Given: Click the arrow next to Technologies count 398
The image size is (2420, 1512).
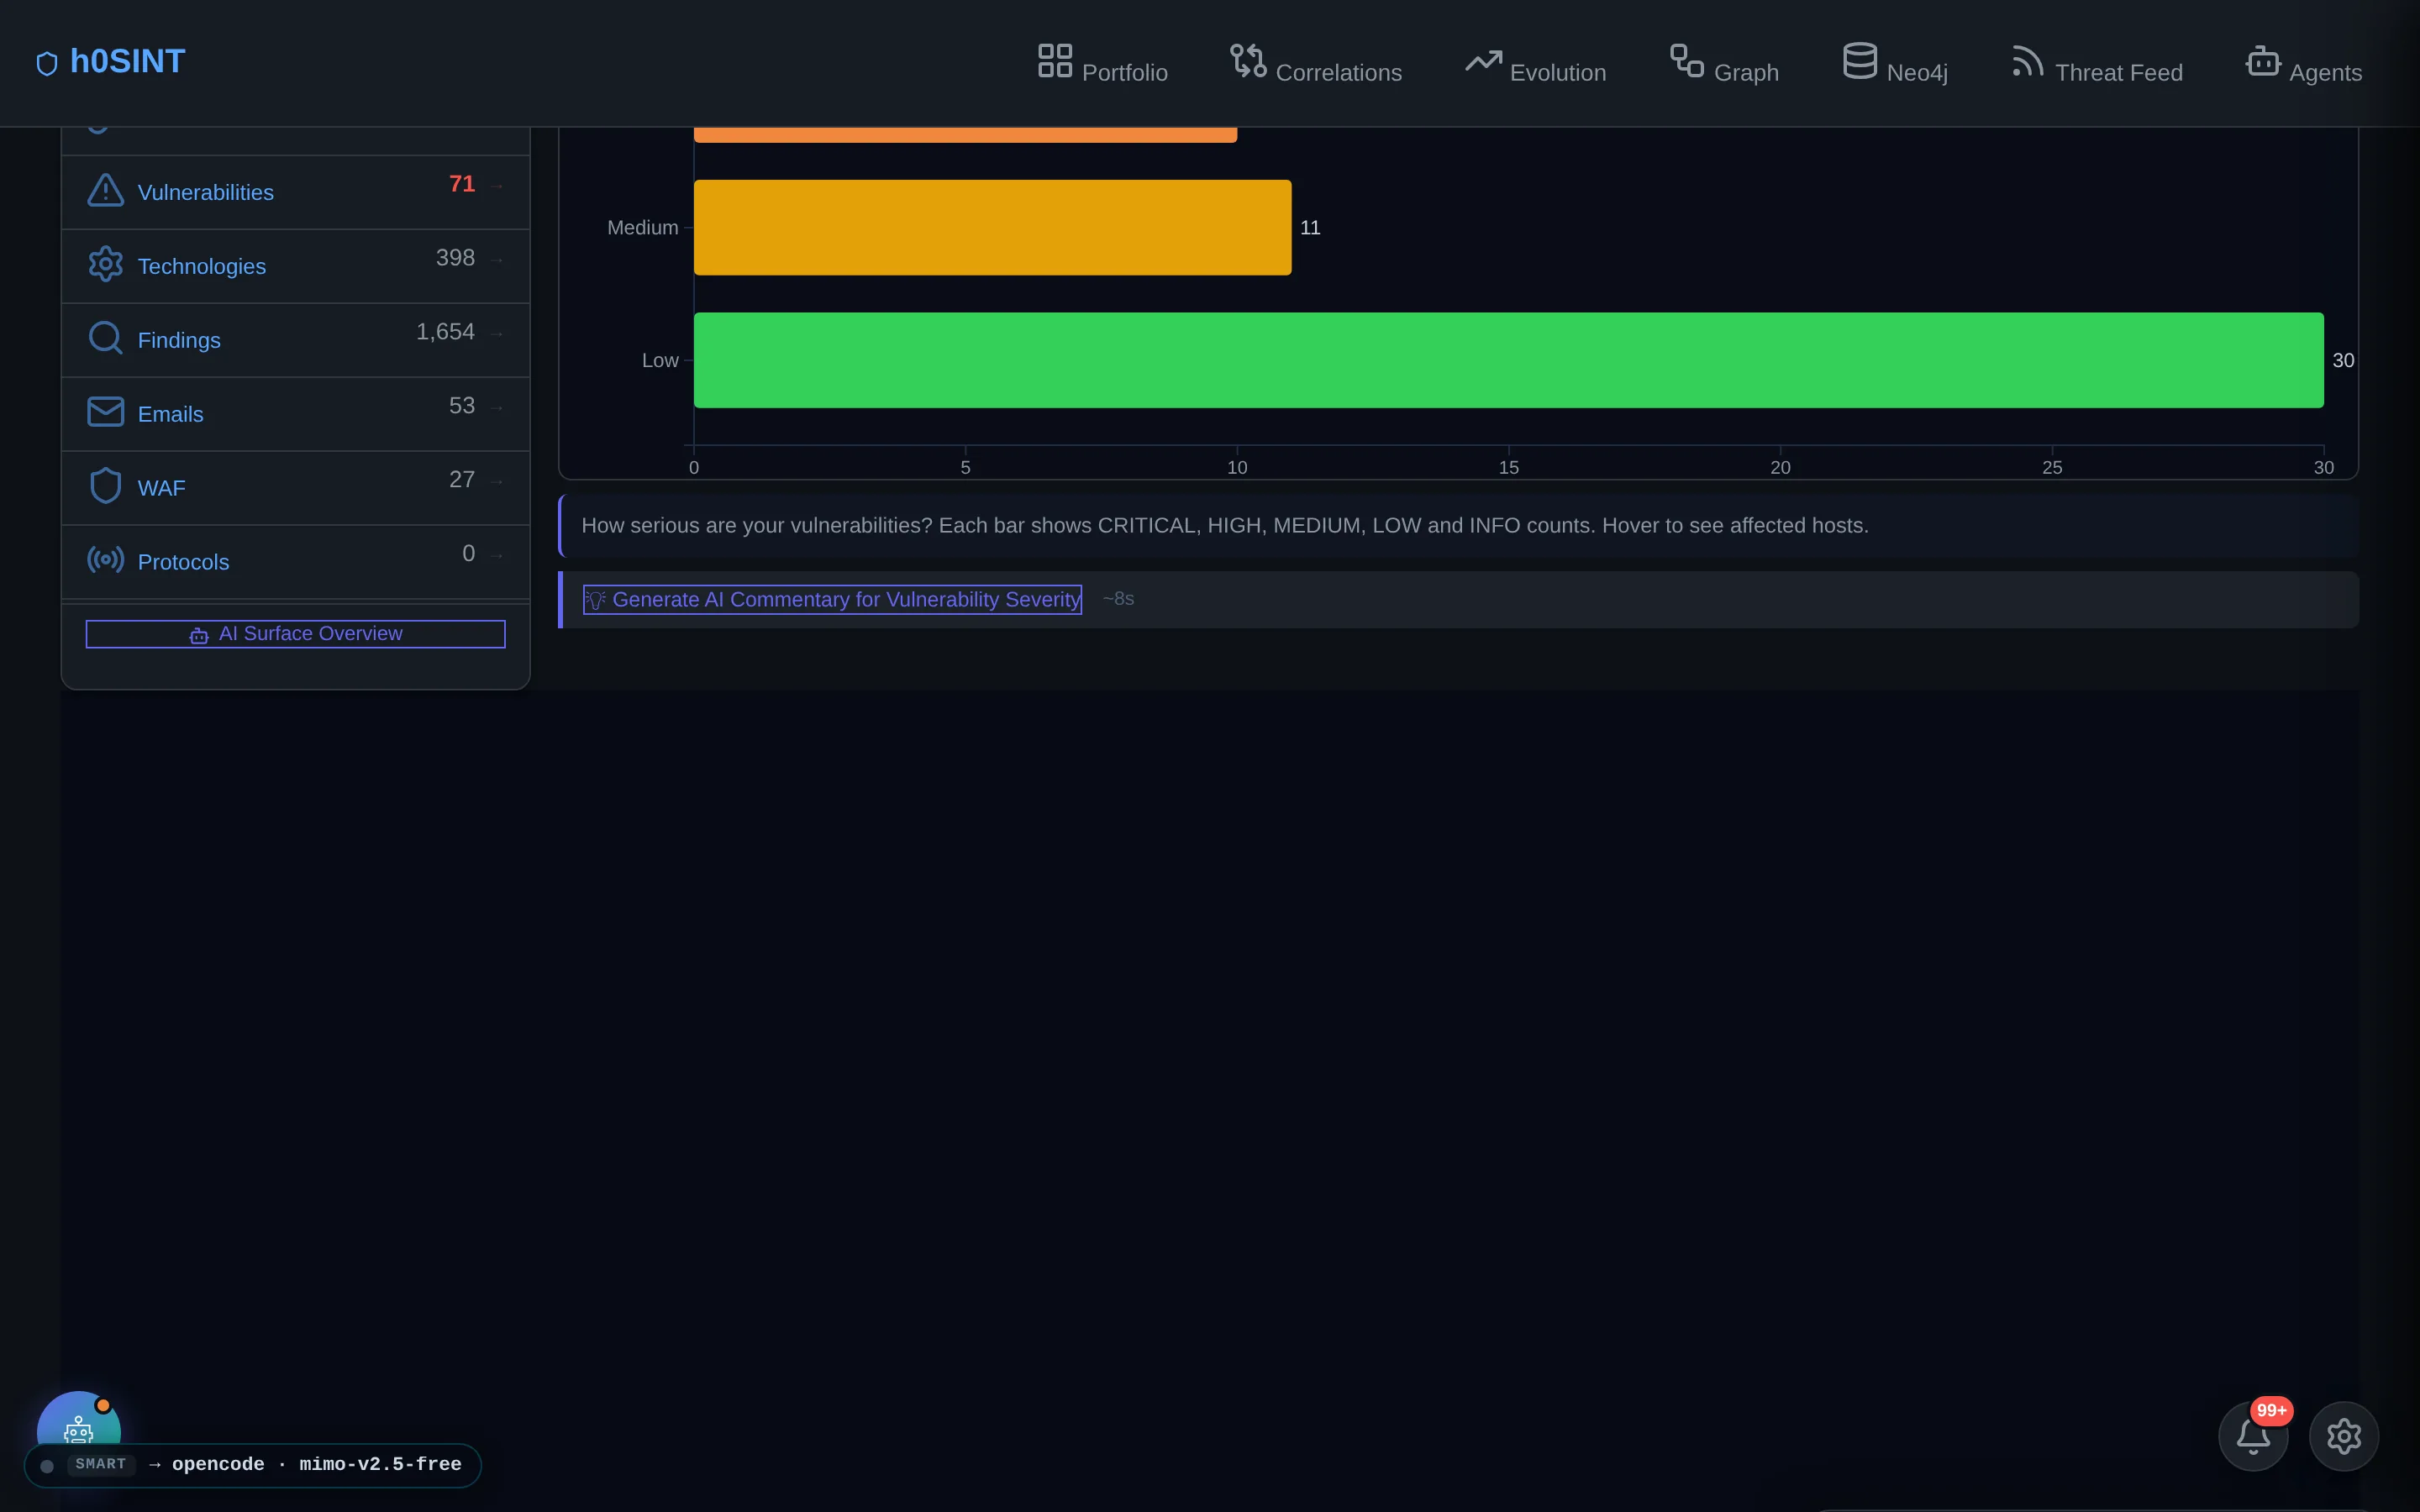Looking at the screenshot, I should [x=497, y=260].
